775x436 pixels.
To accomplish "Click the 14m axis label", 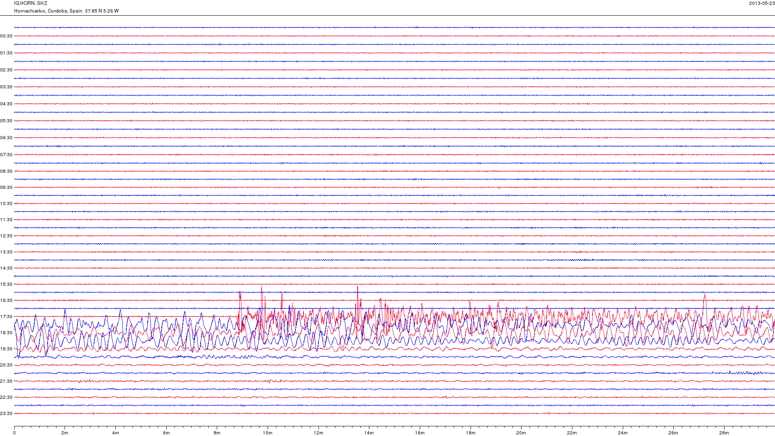I will [369, 433].
